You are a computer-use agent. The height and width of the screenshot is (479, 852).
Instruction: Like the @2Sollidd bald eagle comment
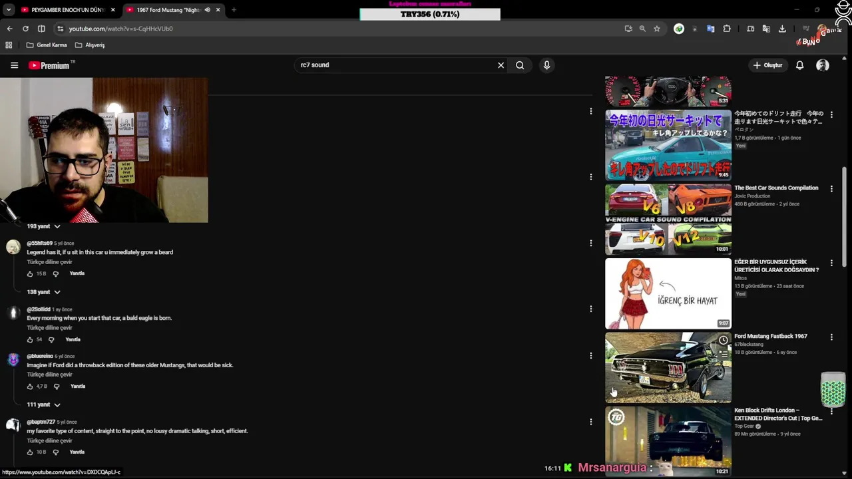[30, 340]
